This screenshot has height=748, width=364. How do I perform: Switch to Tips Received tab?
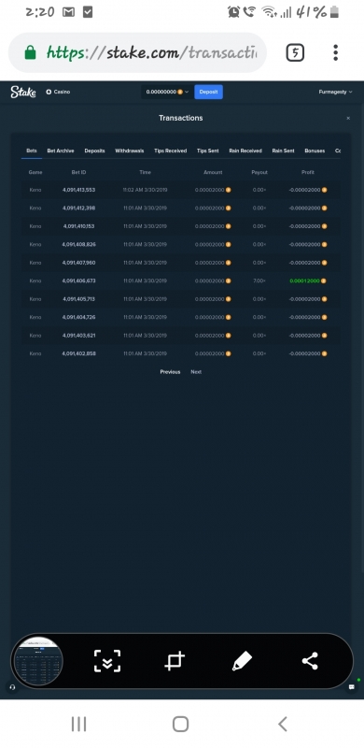(x=170, y=151)
